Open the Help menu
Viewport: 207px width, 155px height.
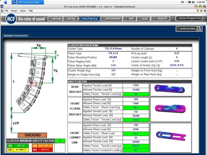point(31,11)
